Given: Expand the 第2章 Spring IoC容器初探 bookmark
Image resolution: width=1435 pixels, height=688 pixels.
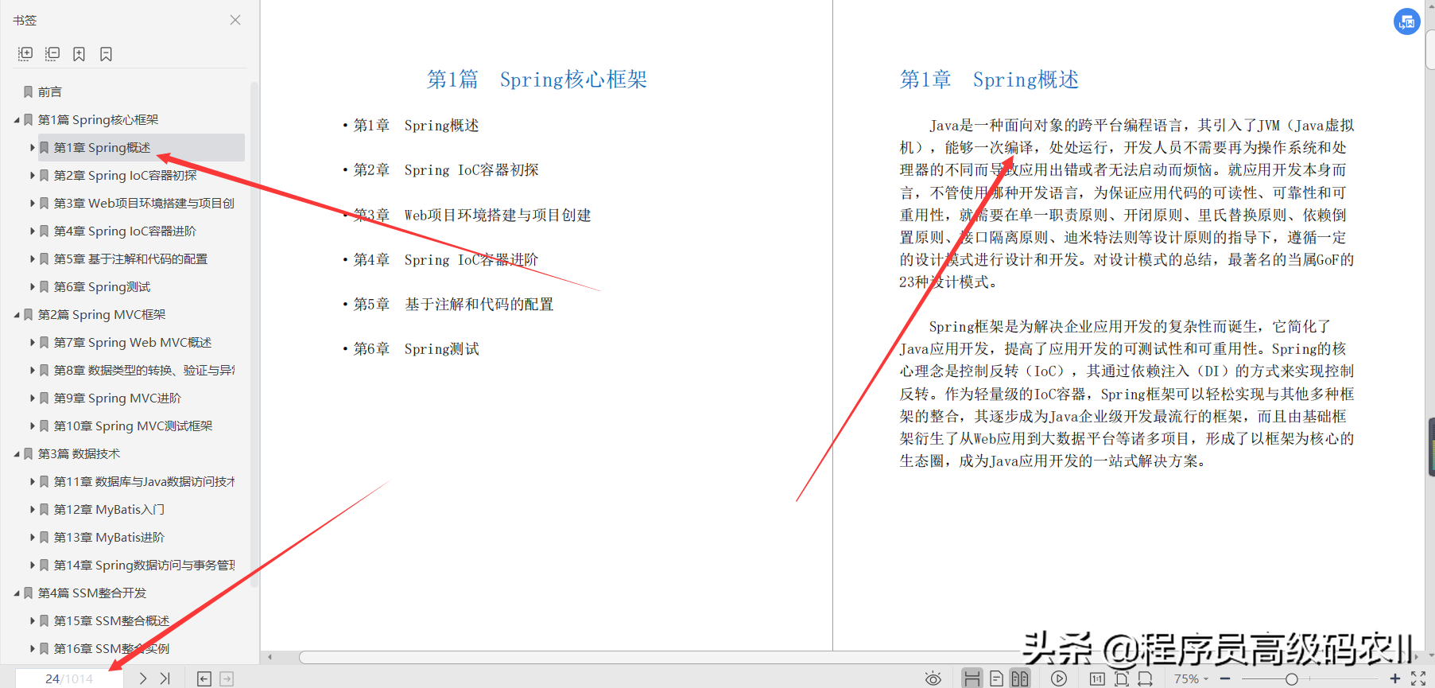Looking at the screenshot, I should pyautogui.click(x=33, y=176).
